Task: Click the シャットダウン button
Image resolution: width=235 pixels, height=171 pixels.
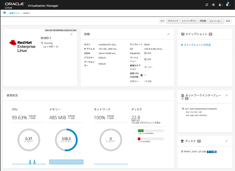Action: point(189,21)
